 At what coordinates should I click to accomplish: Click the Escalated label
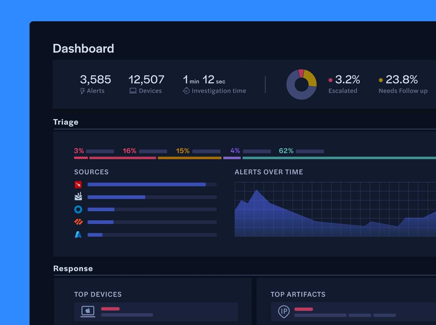coord(343,91)
